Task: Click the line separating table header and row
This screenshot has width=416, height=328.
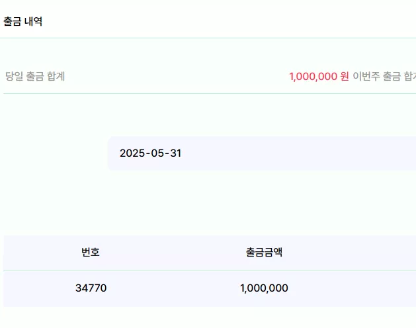Action: 210,270
